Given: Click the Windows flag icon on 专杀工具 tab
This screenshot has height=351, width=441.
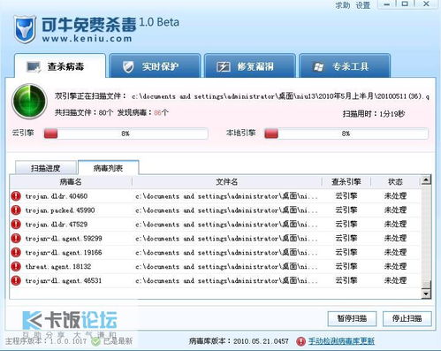Looking at the screenshot, I should [318, 67].
